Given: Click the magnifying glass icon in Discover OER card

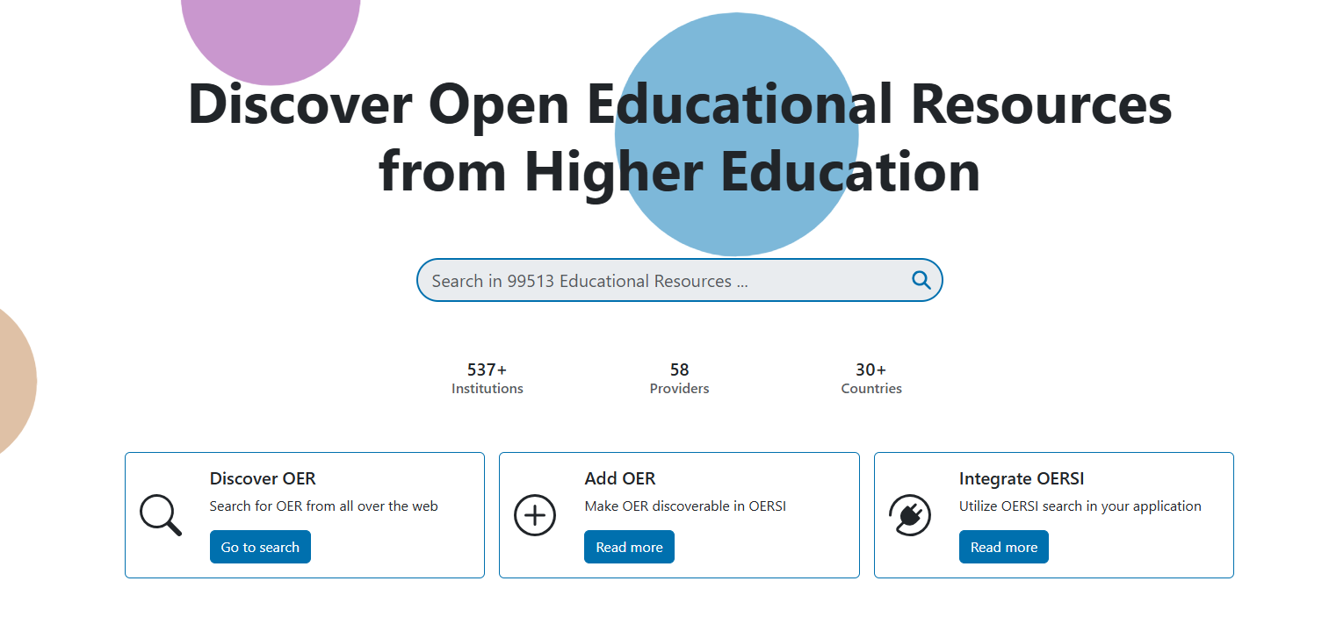Looking at the screenshot, I should click(161, 515).
